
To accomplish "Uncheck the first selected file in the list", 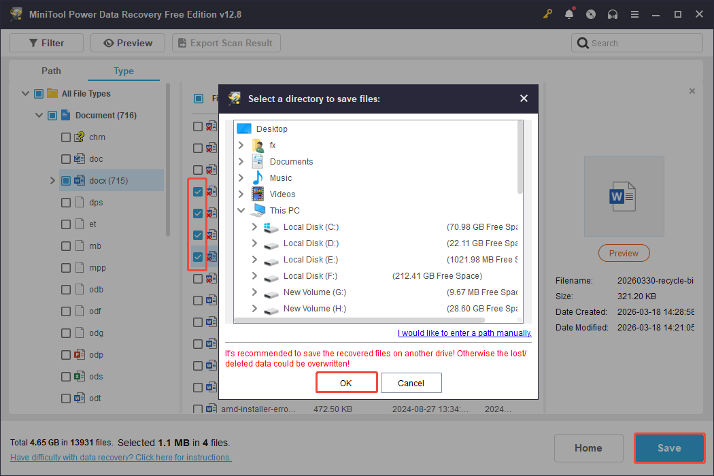I will tap(197, 191).
